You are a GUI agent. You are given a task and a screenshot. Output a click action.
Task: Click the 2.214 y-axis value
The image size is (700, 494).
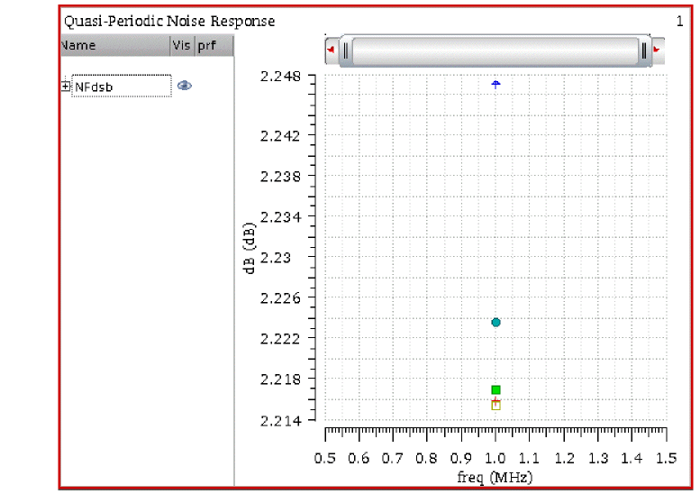tap(280, 421)
